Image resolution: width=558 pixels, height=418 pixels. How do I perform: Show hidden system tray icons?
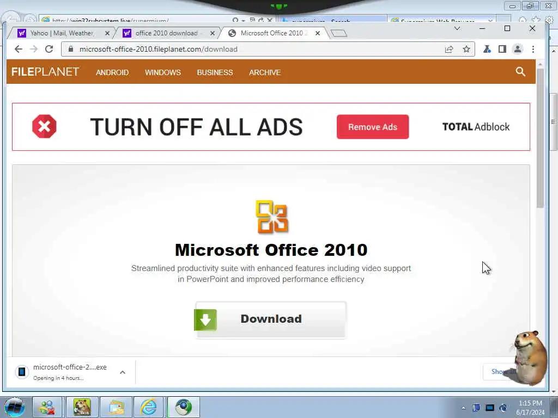463,408
